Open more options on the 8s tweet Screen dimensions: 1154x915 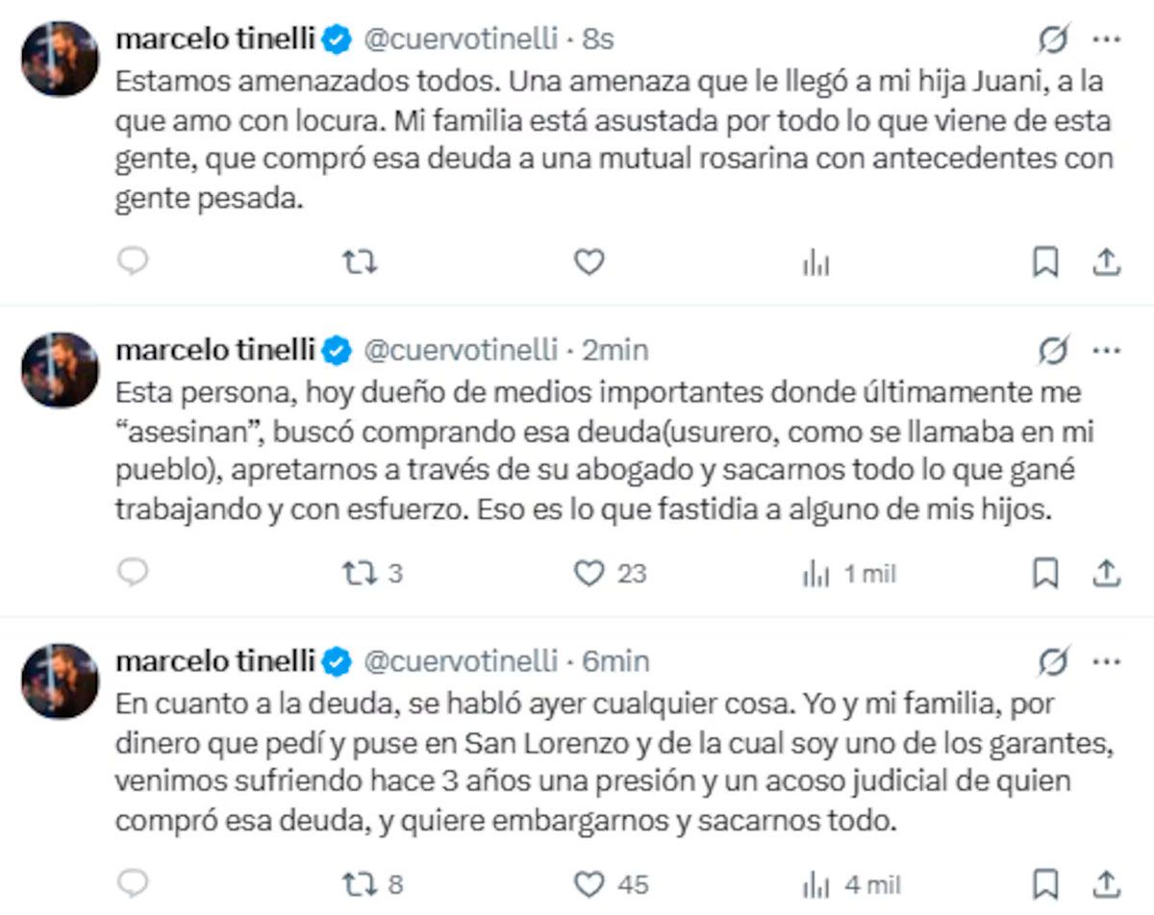pyautogui.click(x=1107, y=40)
